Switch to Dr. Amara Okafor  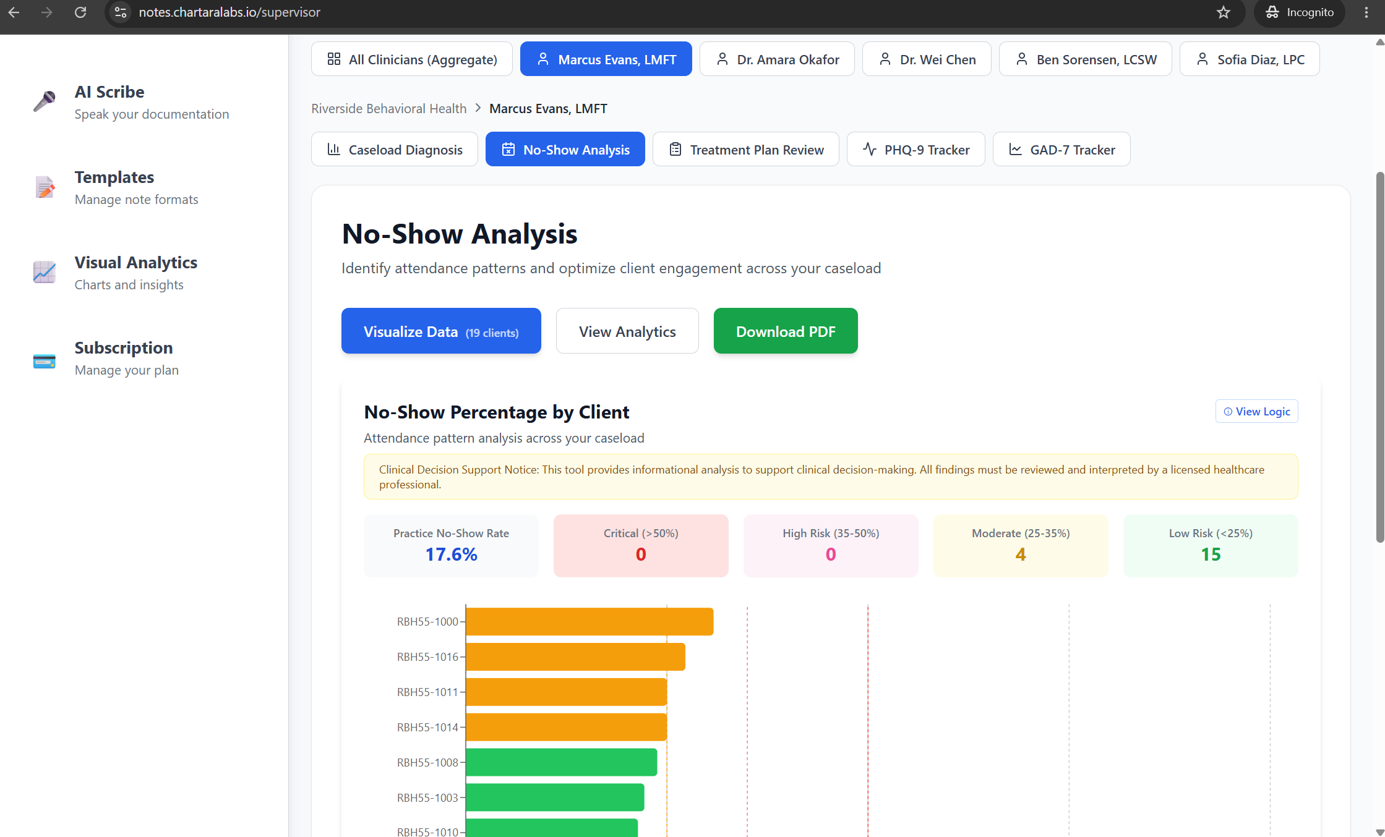coord(777,59)
